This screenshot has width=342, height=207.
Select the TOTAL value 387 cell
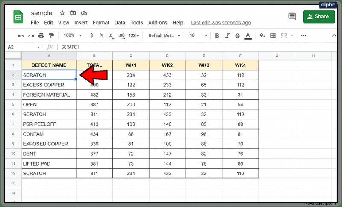[94, 104]
